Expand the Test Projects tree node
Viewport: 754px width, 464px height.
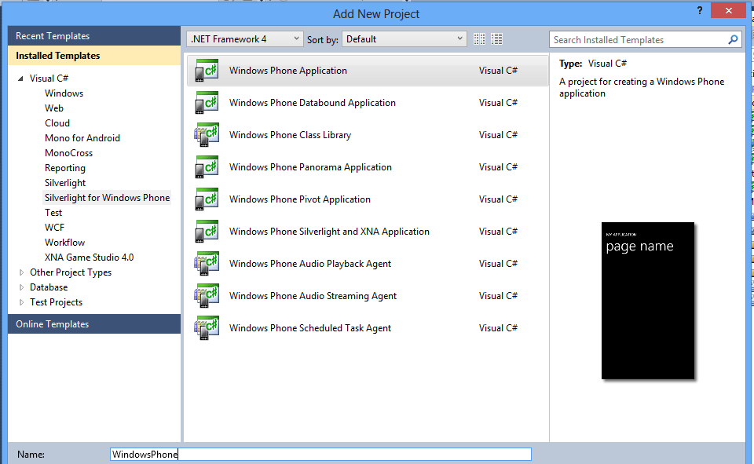pyautogui.click(x=21, y=302)
